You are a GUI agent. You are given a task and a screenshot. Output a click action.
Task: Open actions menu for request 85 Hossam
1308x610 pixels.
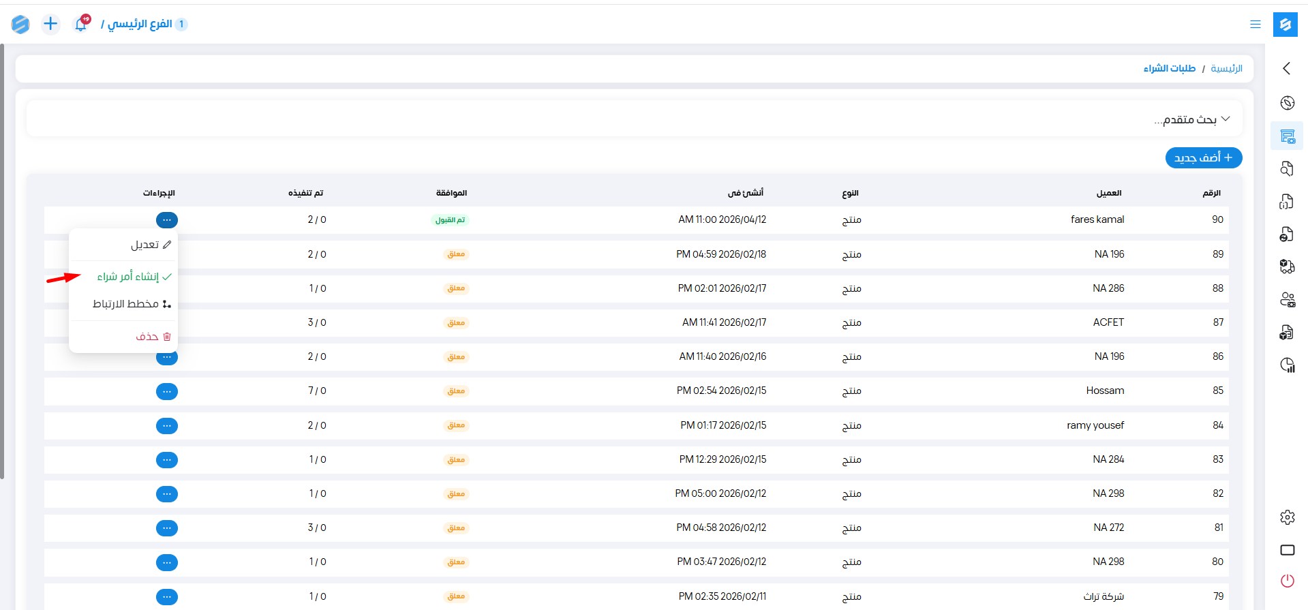click(166, 391)
